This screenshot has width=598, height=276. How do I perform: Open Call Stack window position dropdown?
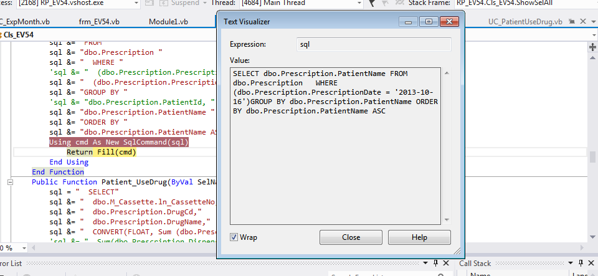571,263
